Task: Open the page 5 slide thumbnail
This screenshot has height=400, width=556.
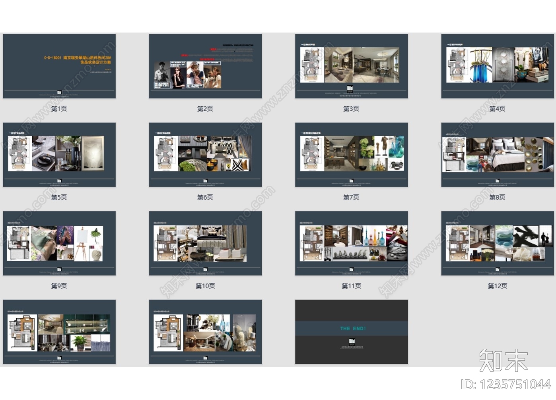Action: 59,155
